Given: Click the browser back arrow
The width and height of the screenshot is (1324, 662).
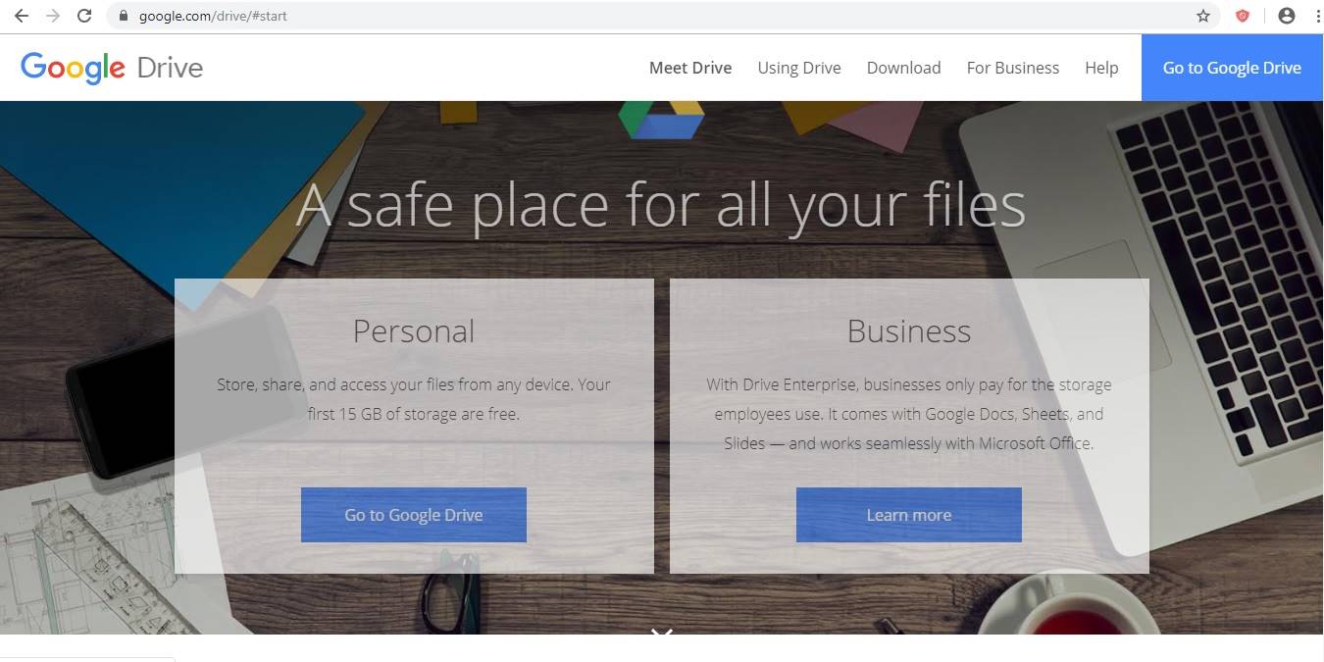Looking at the screenshot, I should [21, 15].
